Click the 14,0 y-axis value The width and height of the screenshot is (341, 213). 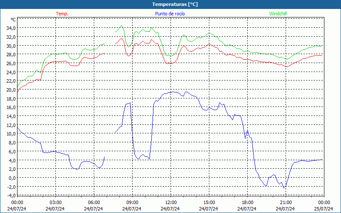[x=11, y=116]
